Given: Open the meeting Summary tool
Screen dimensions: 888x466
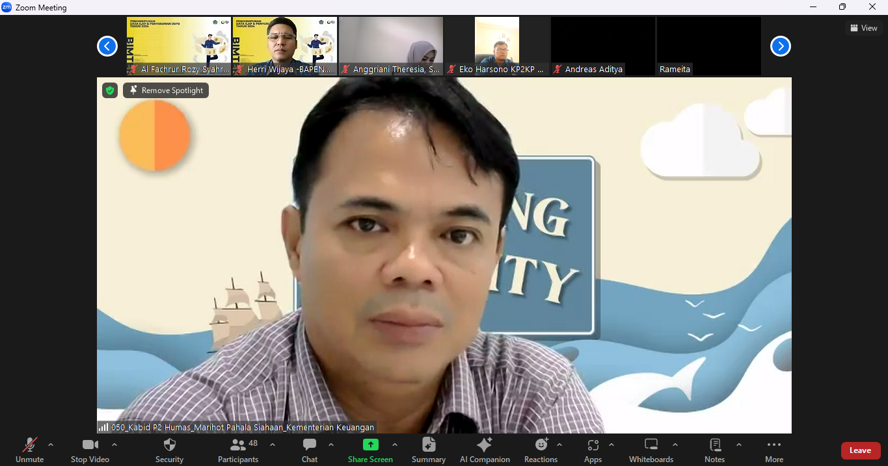Looking at the screenshot, I should tap(428, 450).
